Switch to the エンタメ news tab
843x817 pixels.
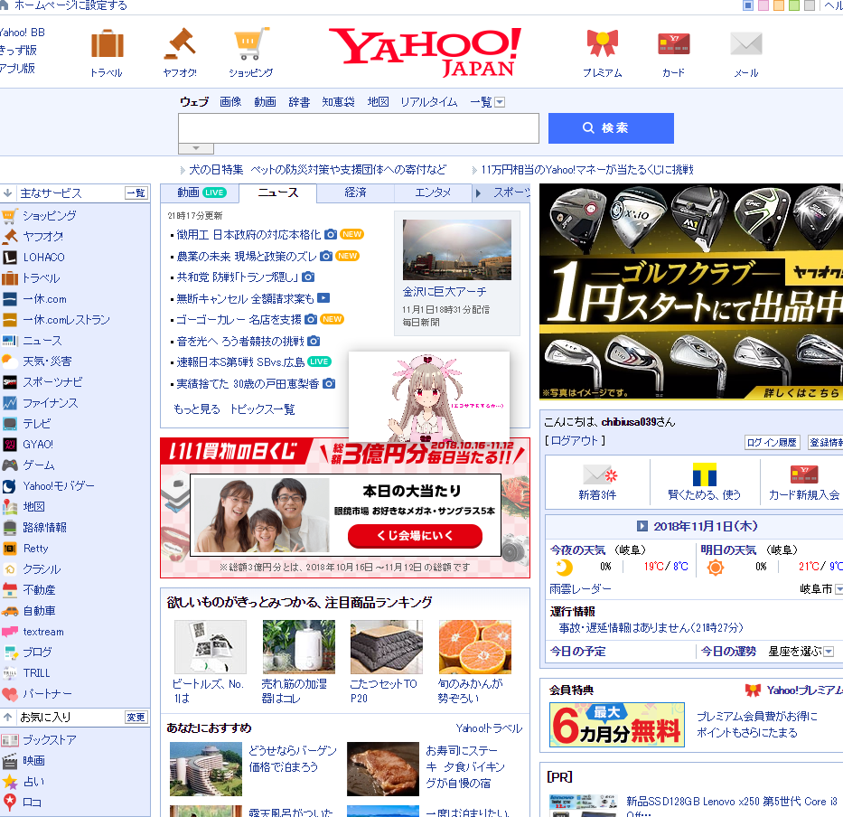(433, 193)
